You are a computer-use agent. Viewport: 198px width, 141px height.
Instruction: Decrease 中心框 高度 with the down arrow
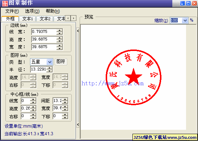[33, 110]
